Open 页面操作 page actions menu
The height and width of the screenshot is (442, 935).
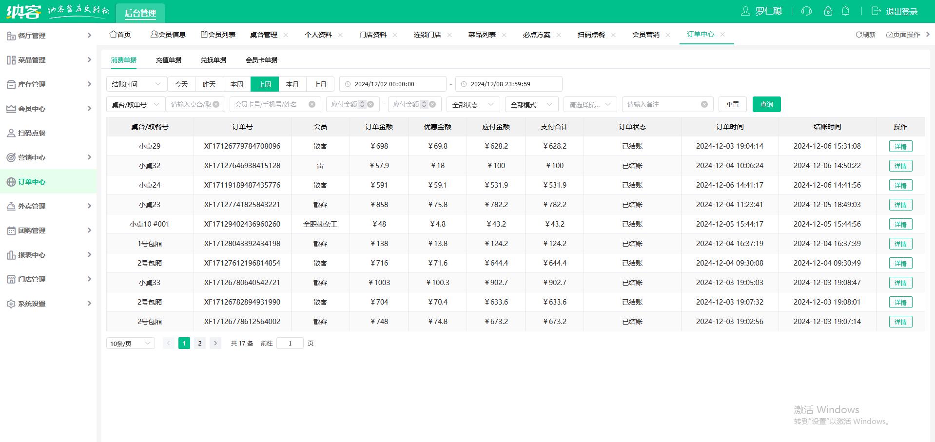pos(903,35)
